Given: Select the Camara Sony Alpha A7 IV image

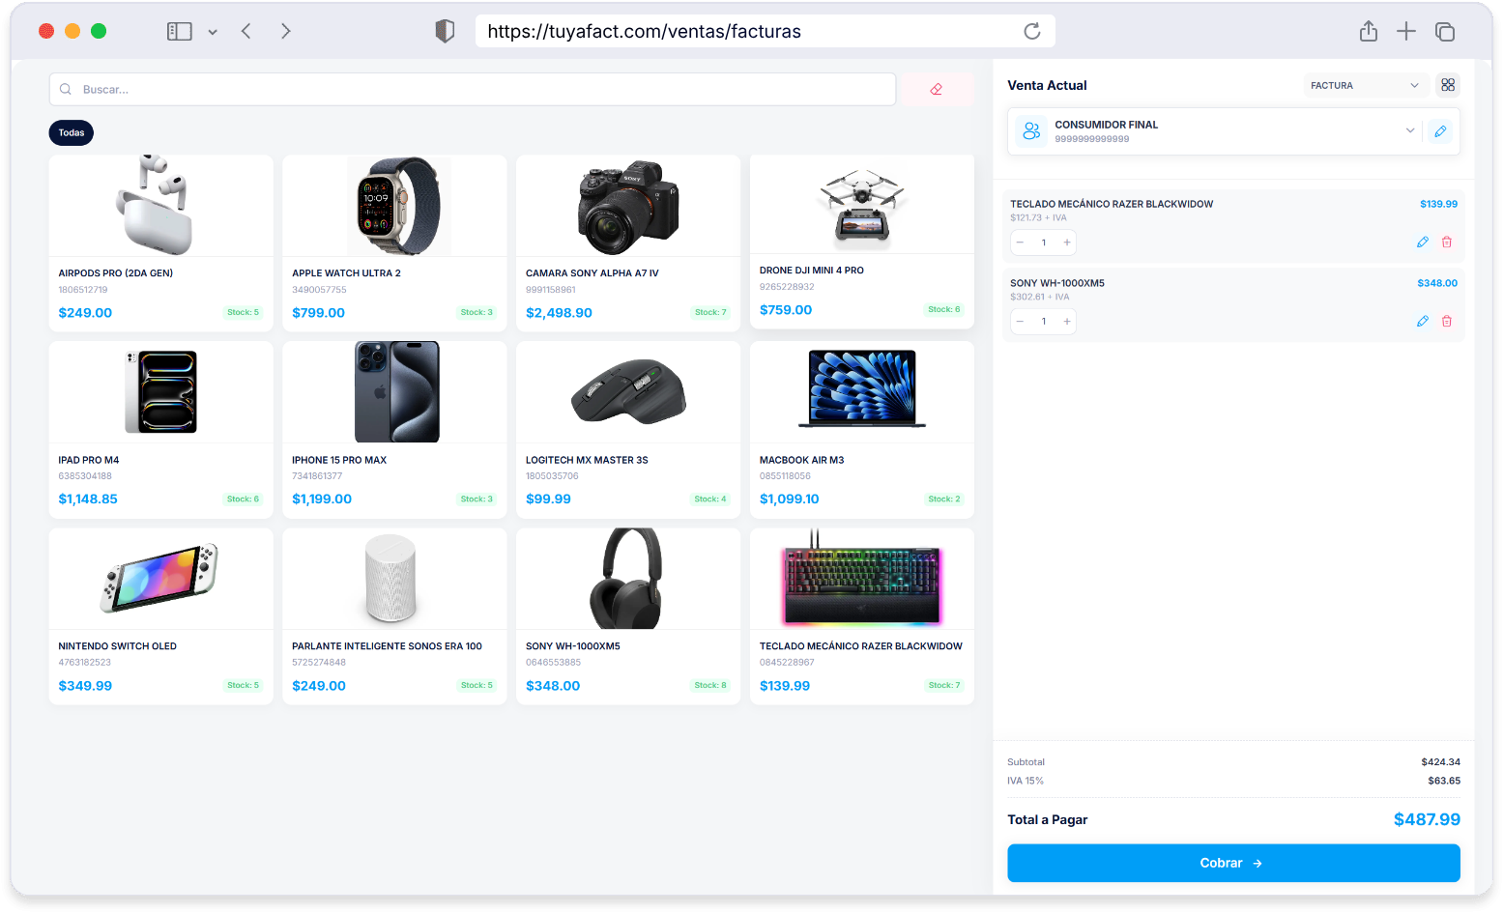Looking at the screenshot, I should (628, 206).
